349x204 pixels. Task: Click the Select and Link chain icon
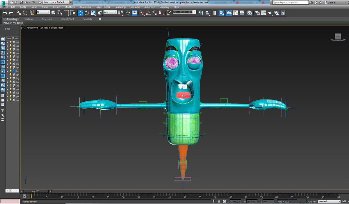click(x=19, y=13)
